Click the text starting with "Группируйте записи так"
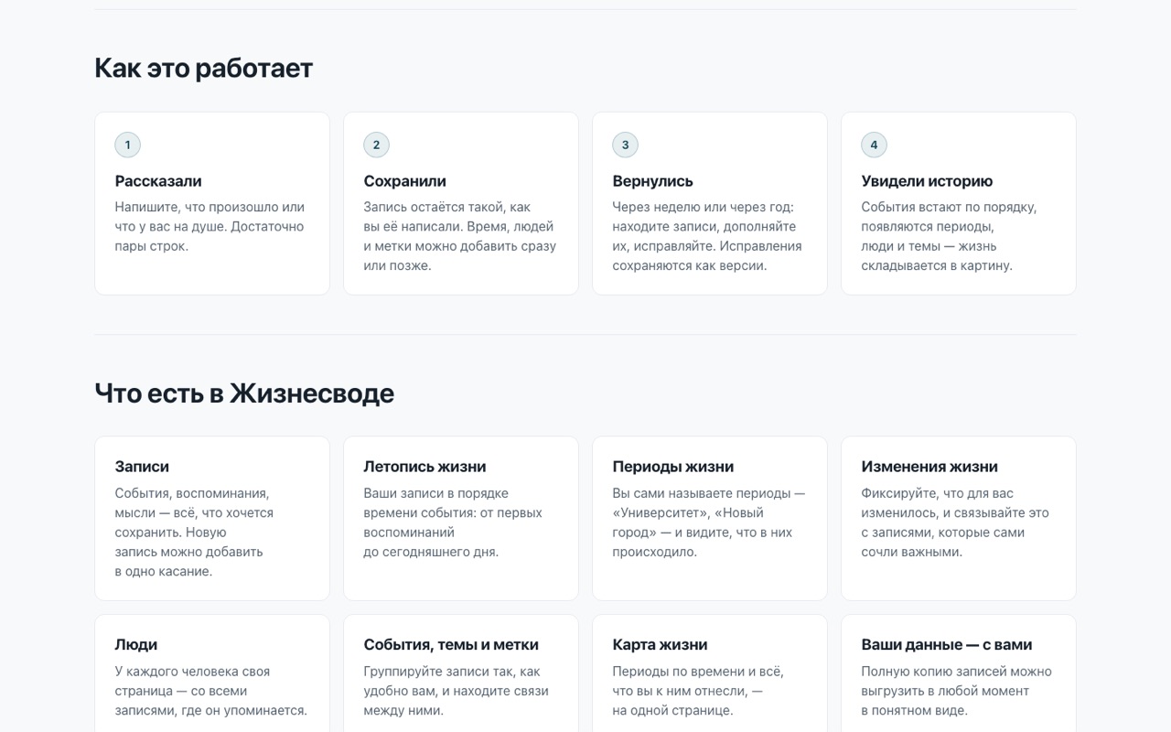Image resolution: width=1171 pixels, height=732 pixels. [x=456, y=691]
